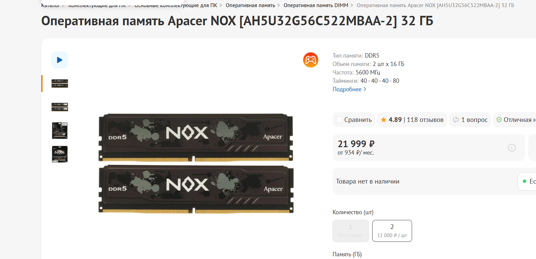Screen dimensions: 536x259
Task: Click the question bubble icon
Action: 456,120
